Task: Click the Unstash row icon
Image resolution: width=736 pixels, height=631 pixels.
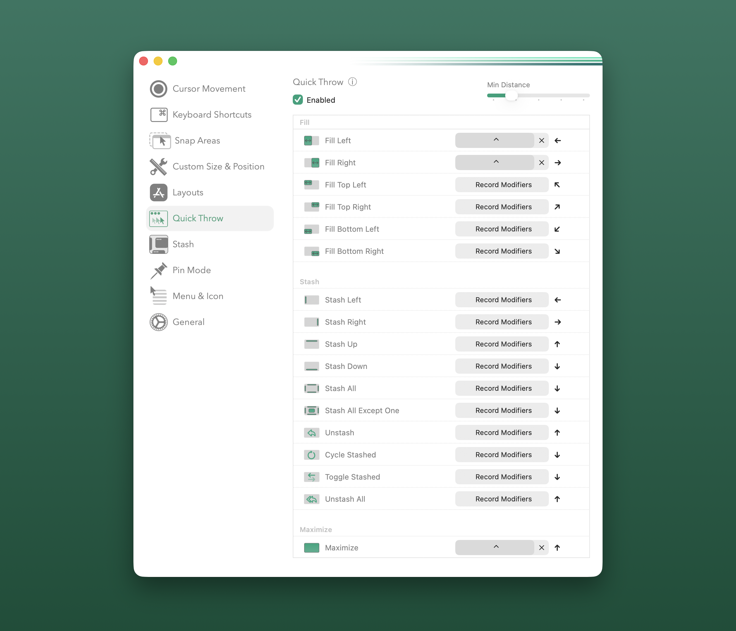Action: tap(311, 432)
